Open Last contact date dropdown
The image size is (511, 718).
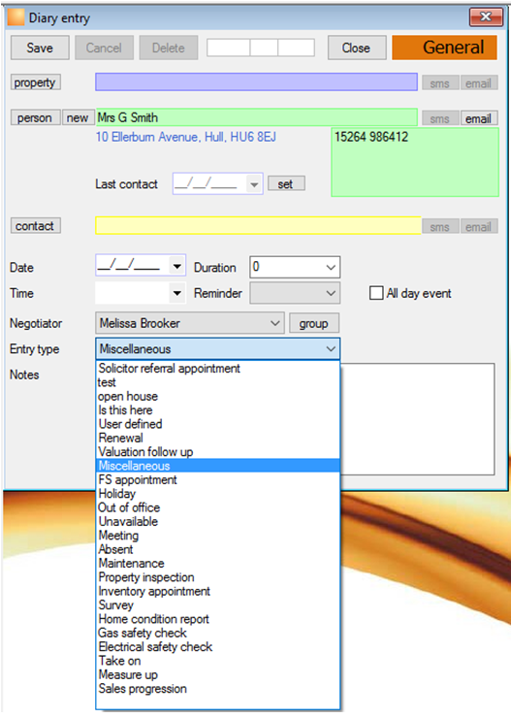[254, 184]
